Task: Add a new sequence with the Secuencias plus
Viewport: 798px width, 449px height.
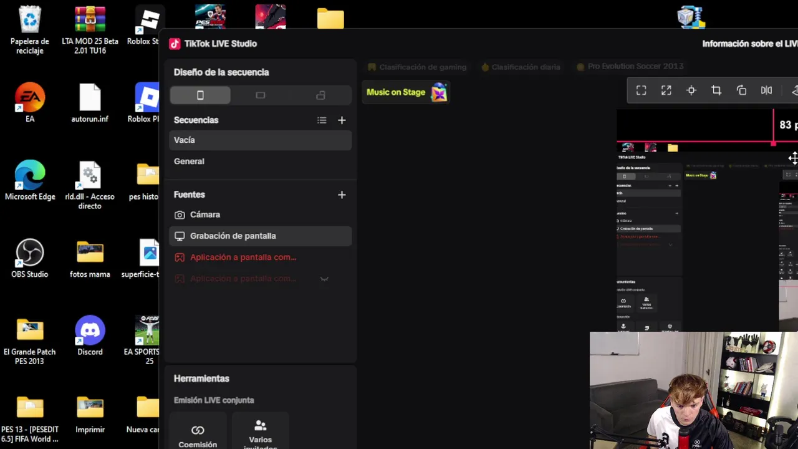Action: (x=342, y=120)
